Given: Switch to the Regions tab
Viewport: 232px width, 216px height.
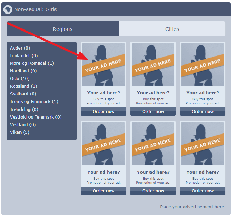Looking at the screenshot, I should click(63, 29).
